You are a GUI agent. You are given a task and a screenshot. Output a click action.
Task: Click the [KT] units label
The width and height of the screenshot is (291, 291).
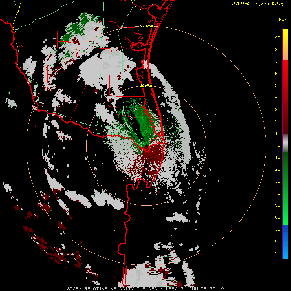tap(276, 22)
